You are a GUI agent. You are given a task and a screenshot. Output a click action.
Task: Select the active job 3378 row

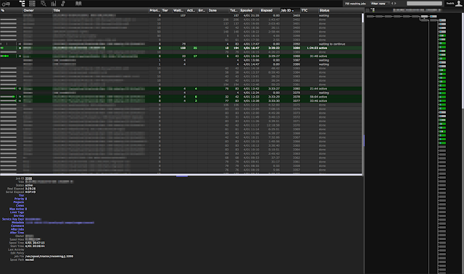pos(181,97)
